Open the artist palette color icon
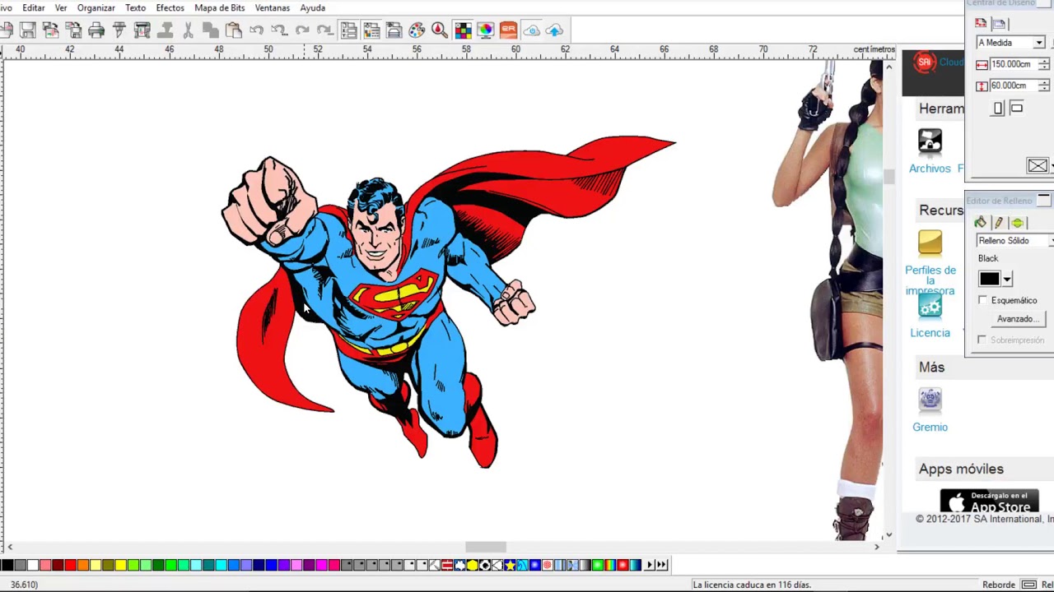The image size is (1054, 592). click(x=417, y=30)
